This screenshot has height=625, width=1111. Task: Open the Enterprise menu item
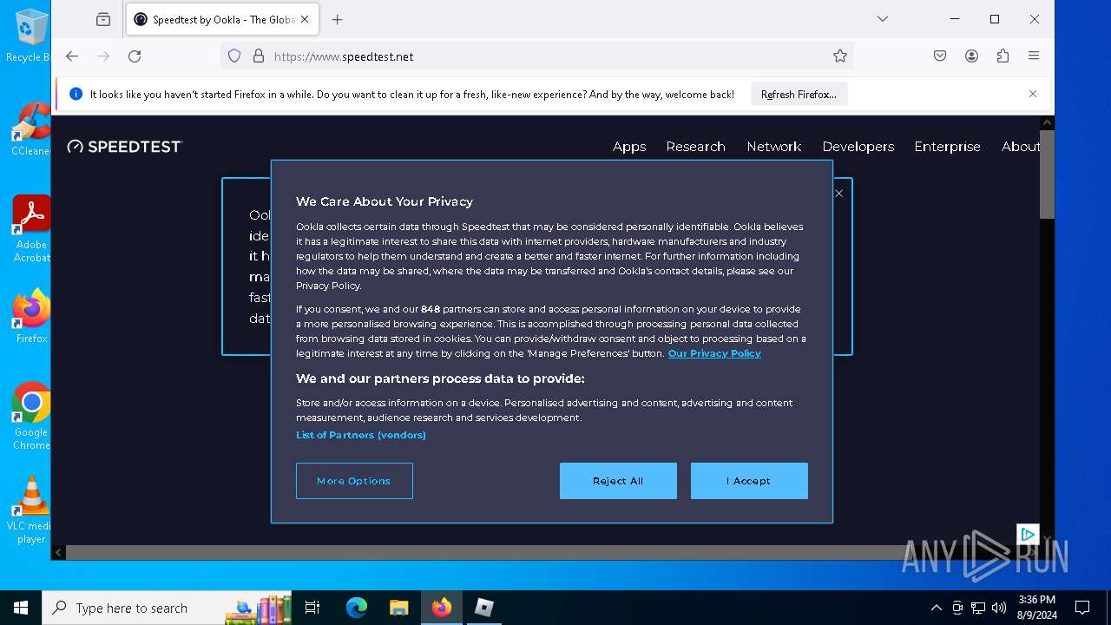point(947,147)
